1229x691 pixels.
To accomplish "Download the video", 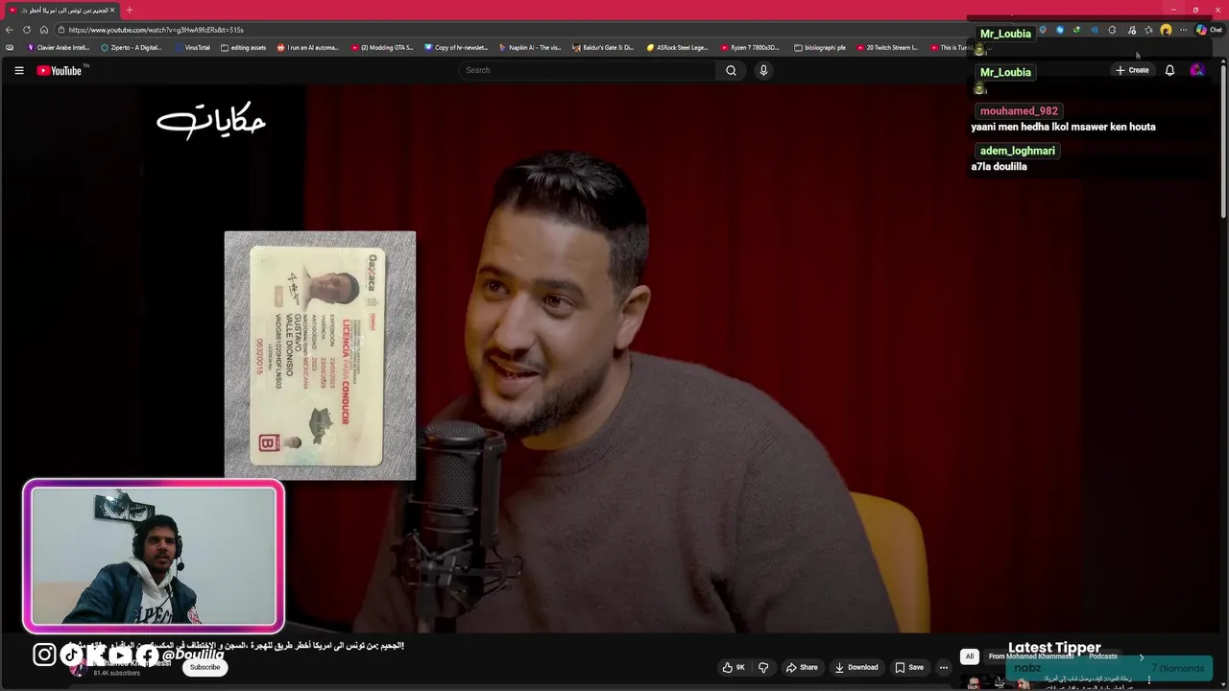I will tap(856, 667).
